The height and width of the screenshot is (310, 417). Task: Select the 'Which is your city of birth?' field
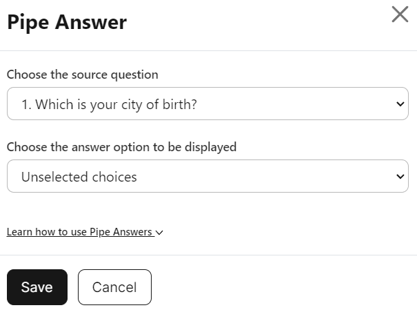point(207,104)
